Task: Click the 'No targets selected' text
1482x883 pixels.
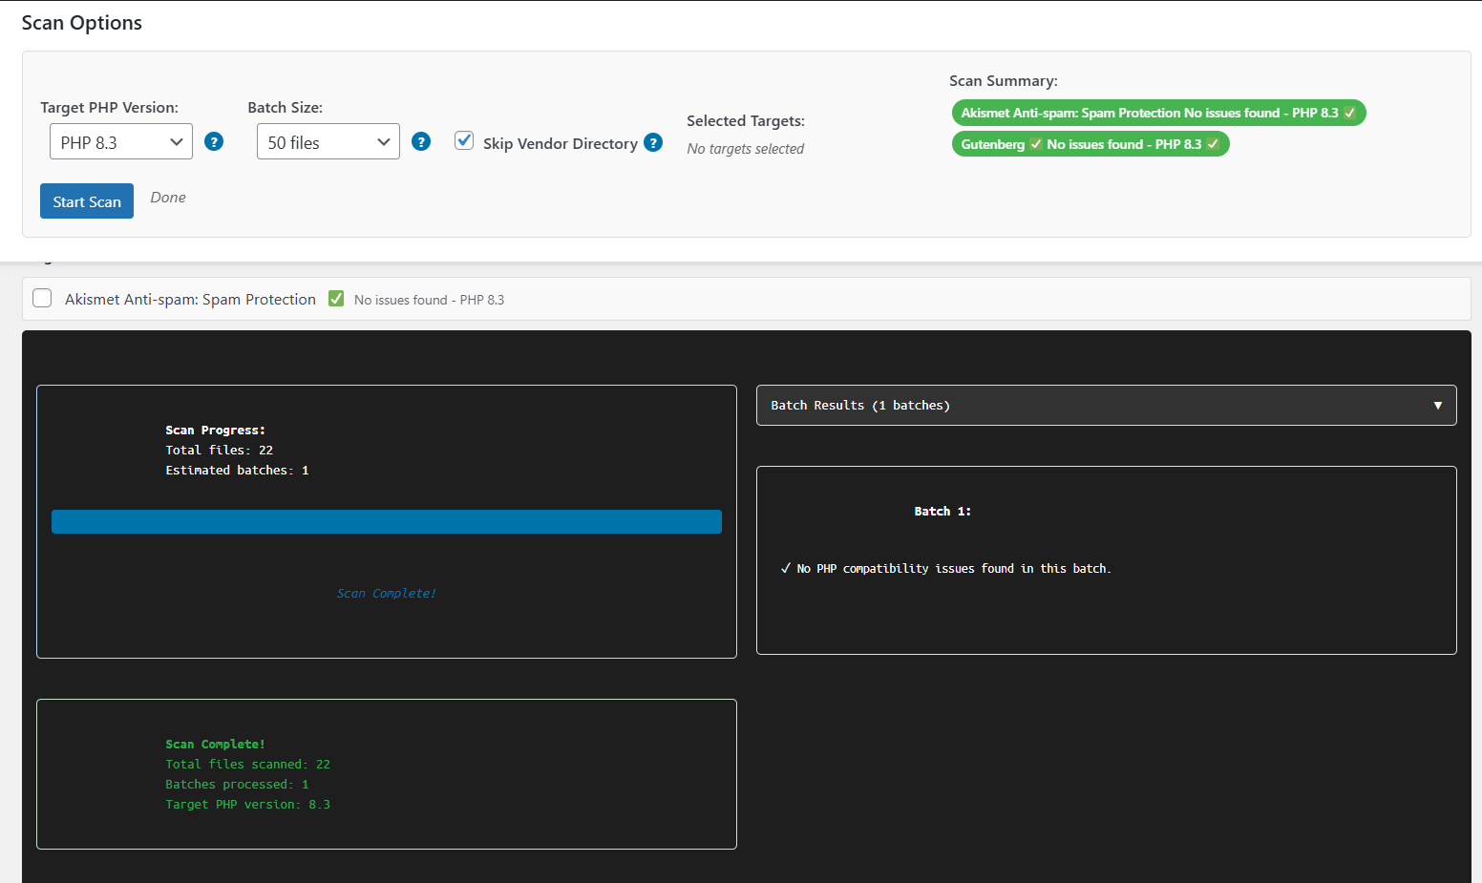Action: pos(746,149)
